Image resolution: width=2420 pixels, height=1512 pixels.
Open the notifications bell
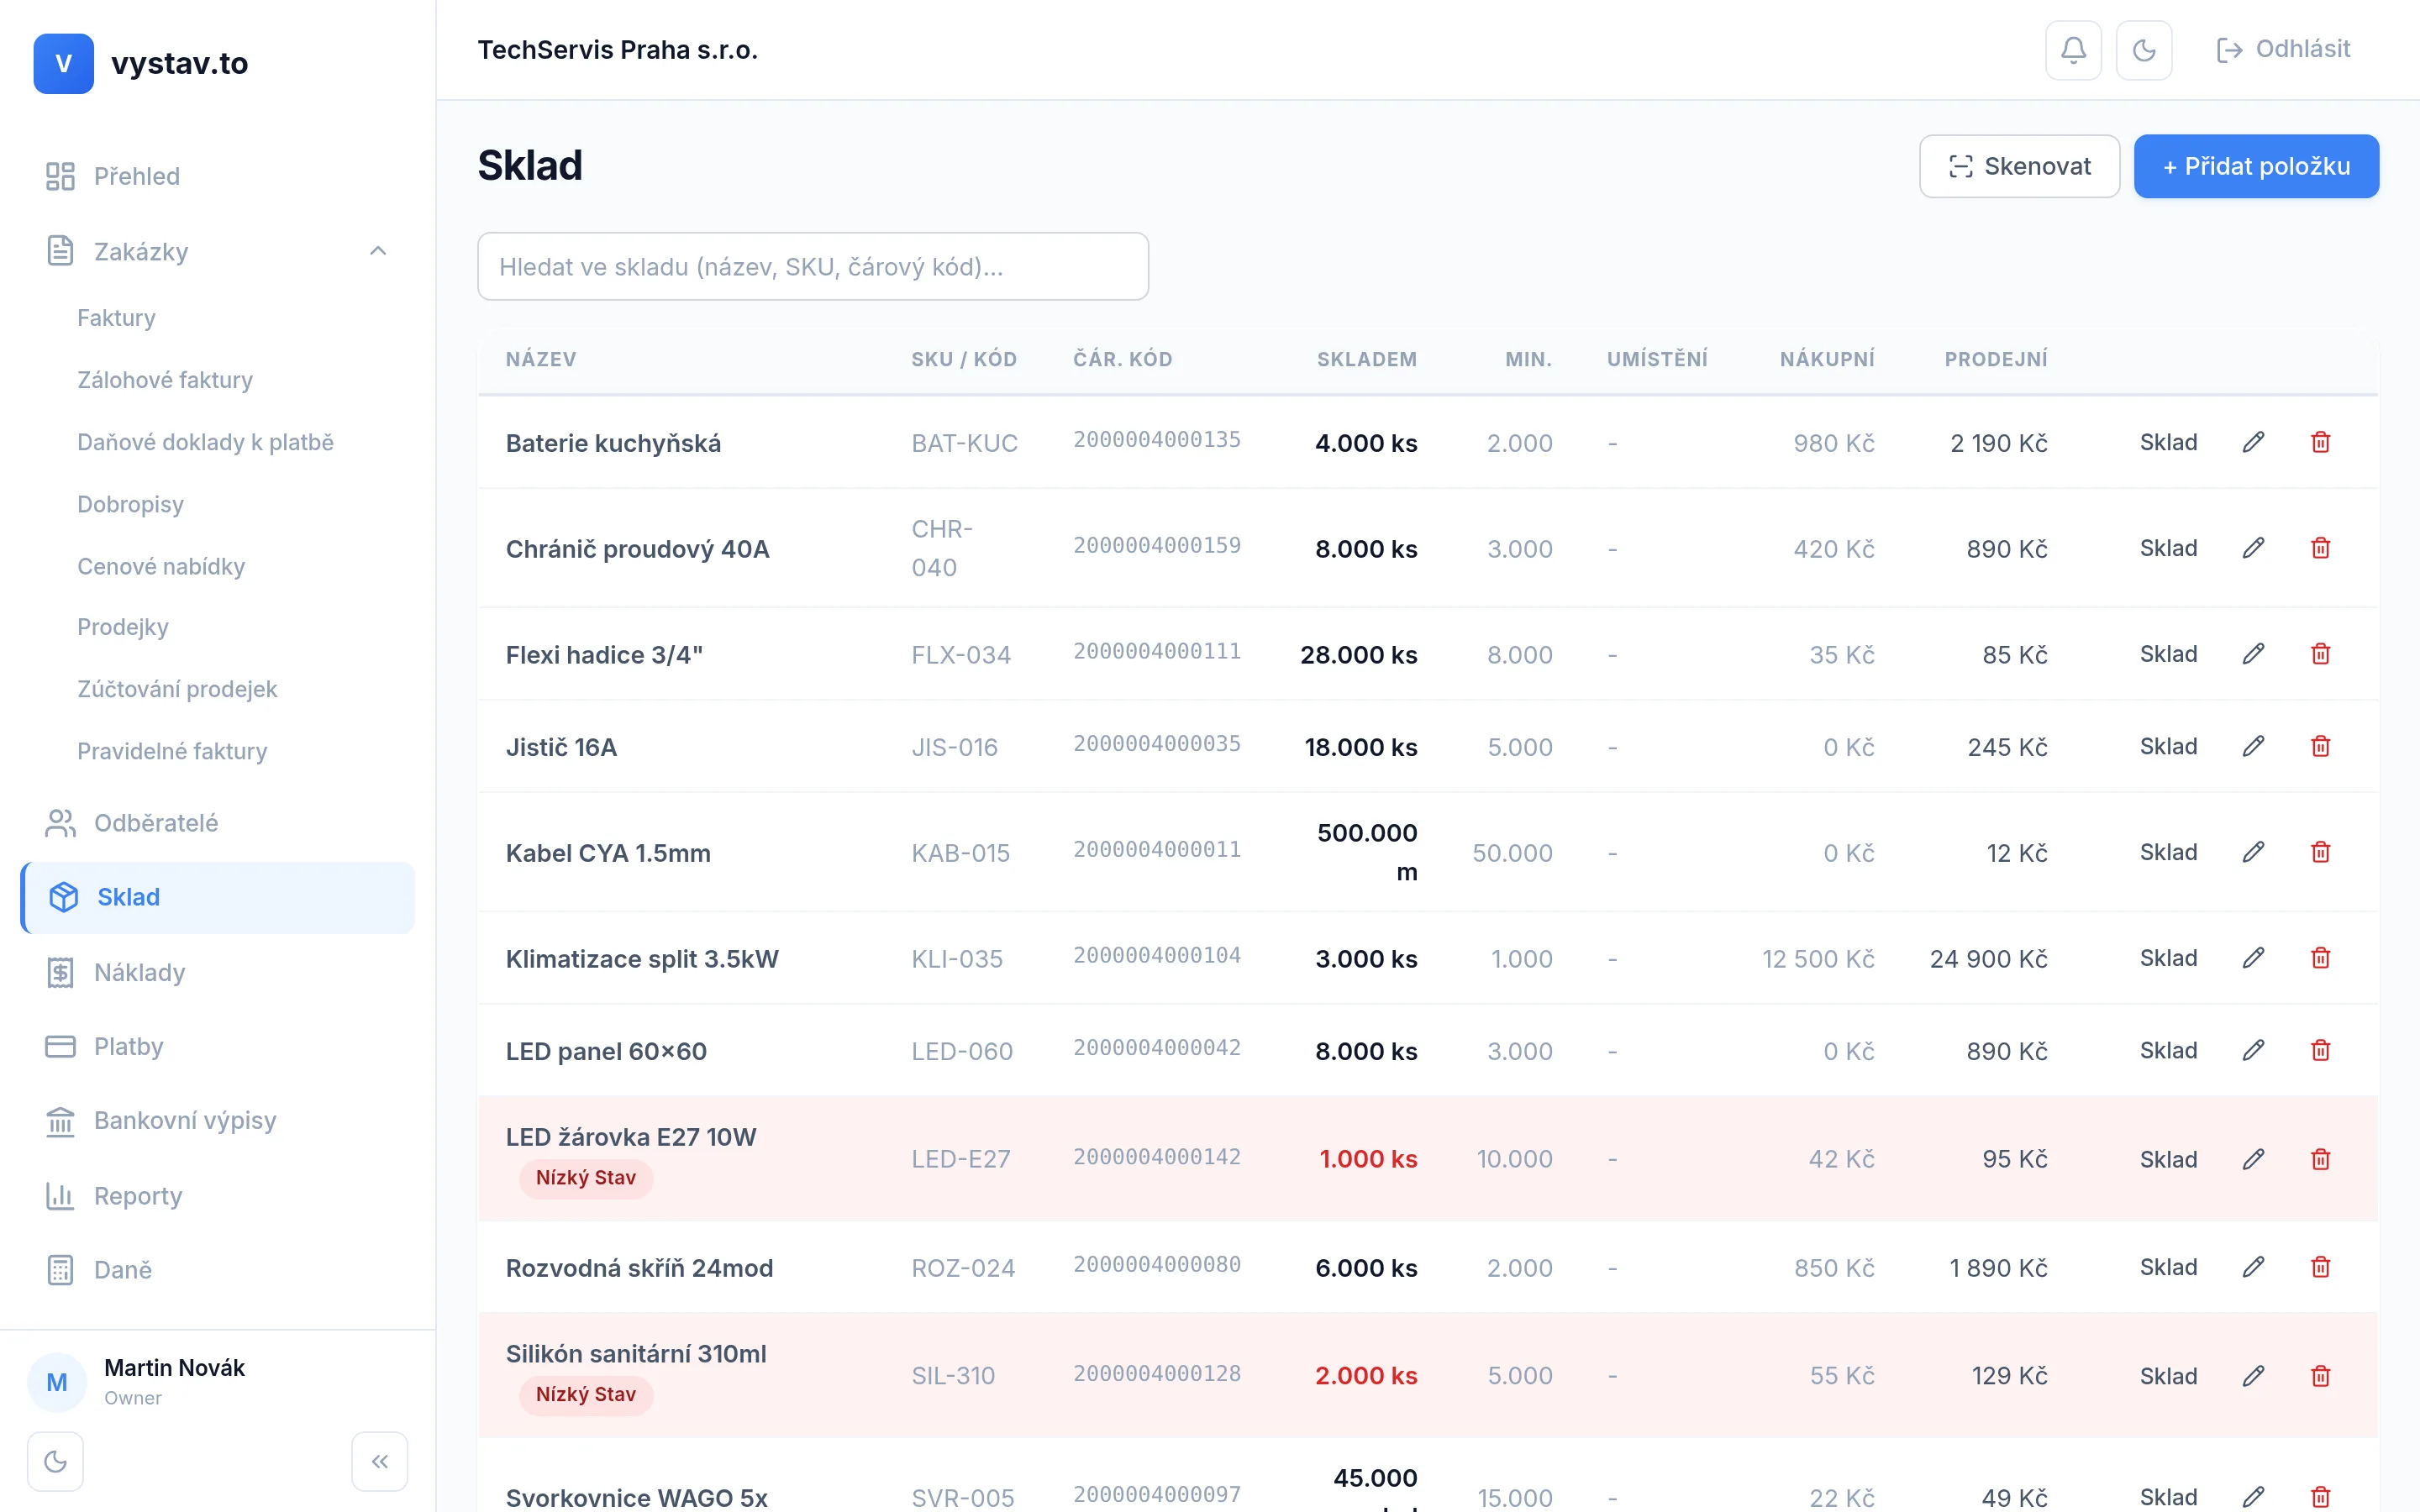pos(2073,50)
